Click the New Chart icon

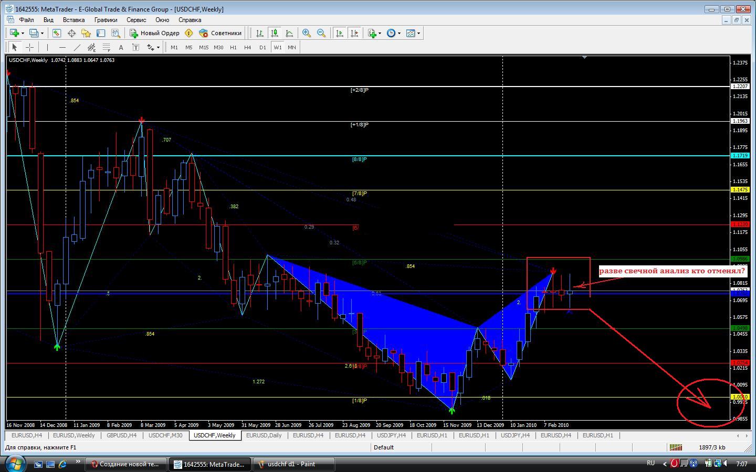(x=14, y=33)
